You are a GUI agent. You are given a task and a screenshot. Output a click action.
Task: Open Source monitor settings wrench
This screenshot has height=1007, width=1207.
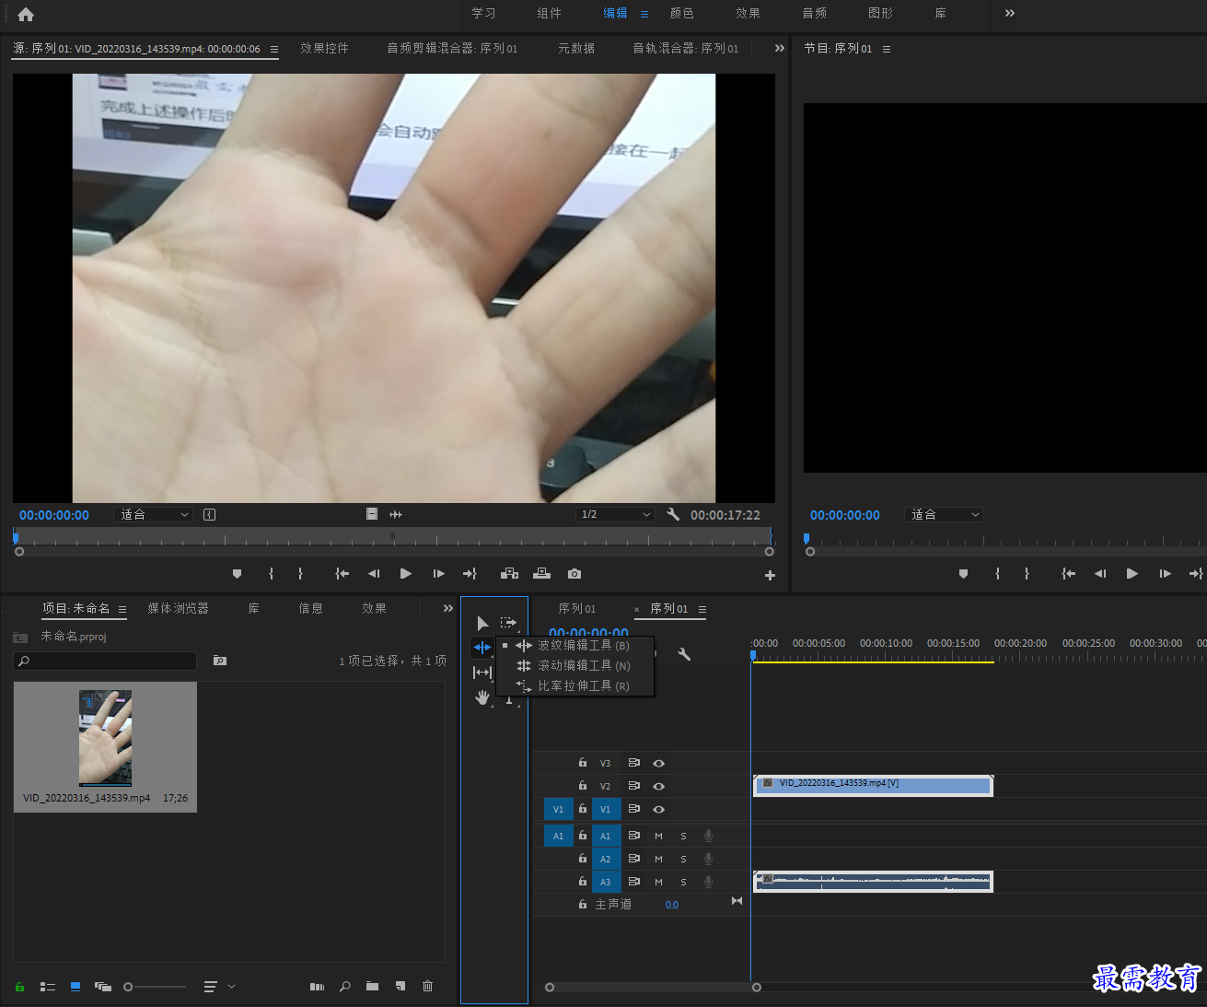(673, 515)
